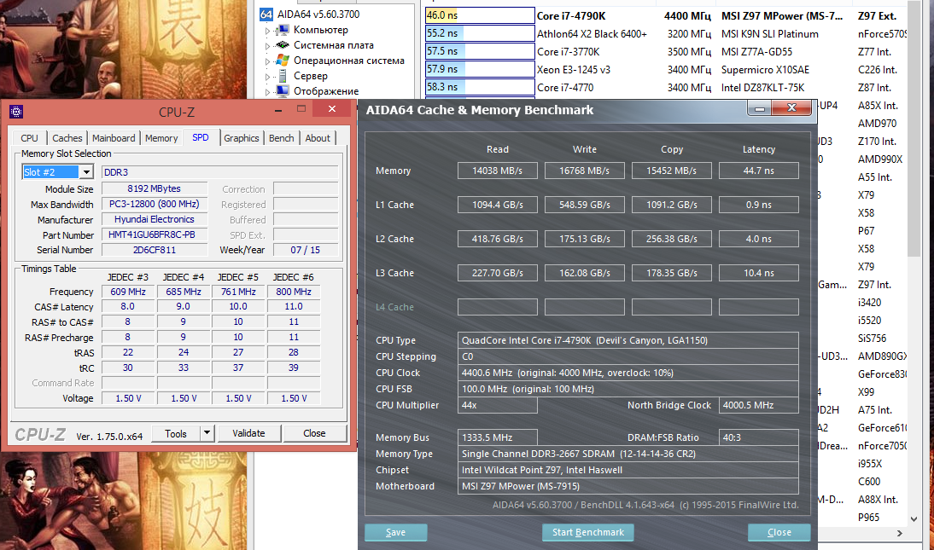Switch to the CPU tab in CPU-Z
Image resolution: width=934 pixels, height=550 pixels.
[29, 138]
